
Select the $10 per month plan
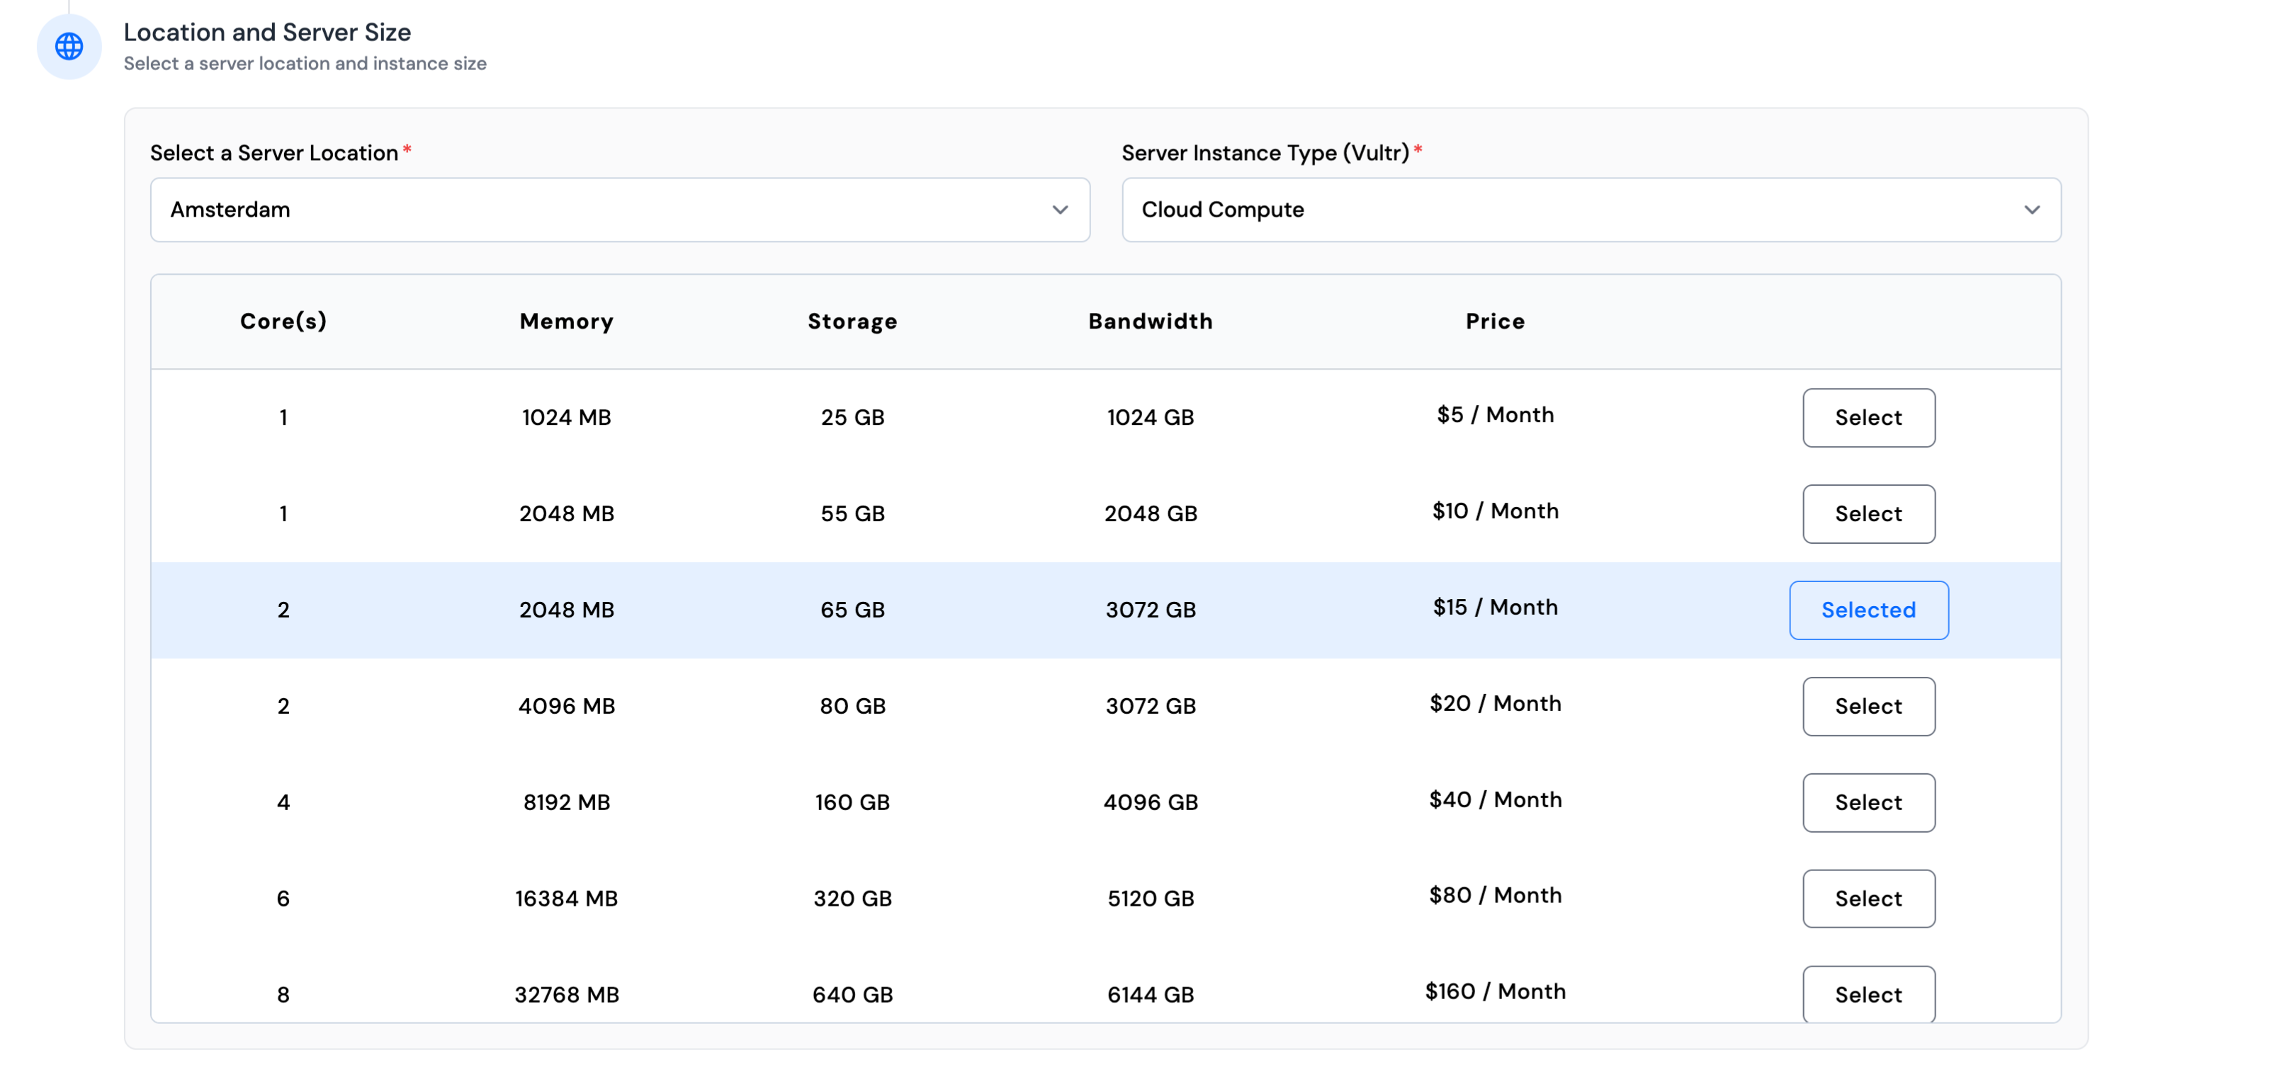(1868, 514)
